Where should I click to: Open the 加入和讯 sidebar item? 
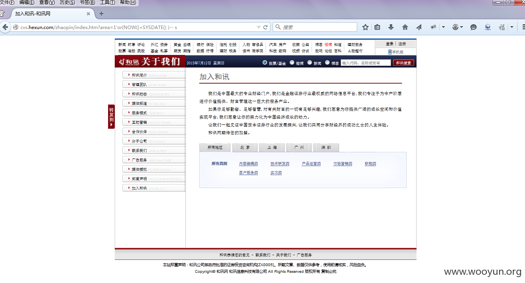click(x=154, y=188)
